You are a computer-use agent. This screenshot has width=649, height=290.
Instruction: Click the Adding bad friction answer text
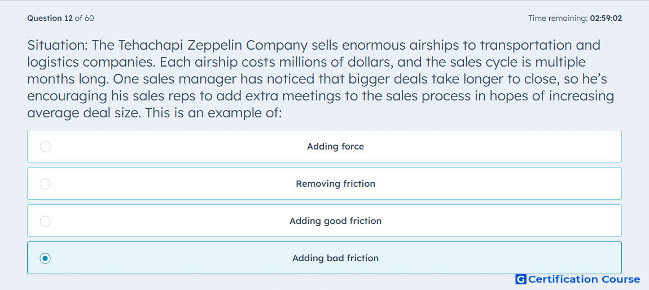coord(335,258)
